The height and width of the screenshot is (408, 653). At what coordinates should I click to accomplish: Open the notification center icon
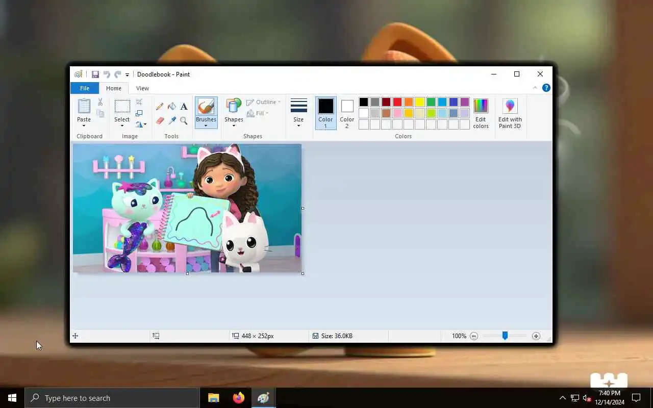point(636,398)
